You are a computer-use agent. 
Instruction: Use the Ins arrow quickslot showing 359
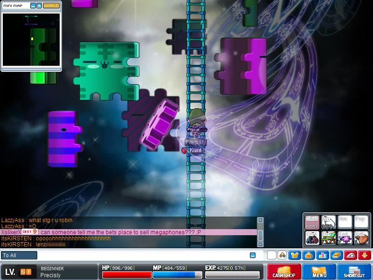click(328, 222)
